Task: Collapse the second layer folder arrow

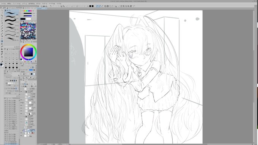Action: tap(24, 116)
